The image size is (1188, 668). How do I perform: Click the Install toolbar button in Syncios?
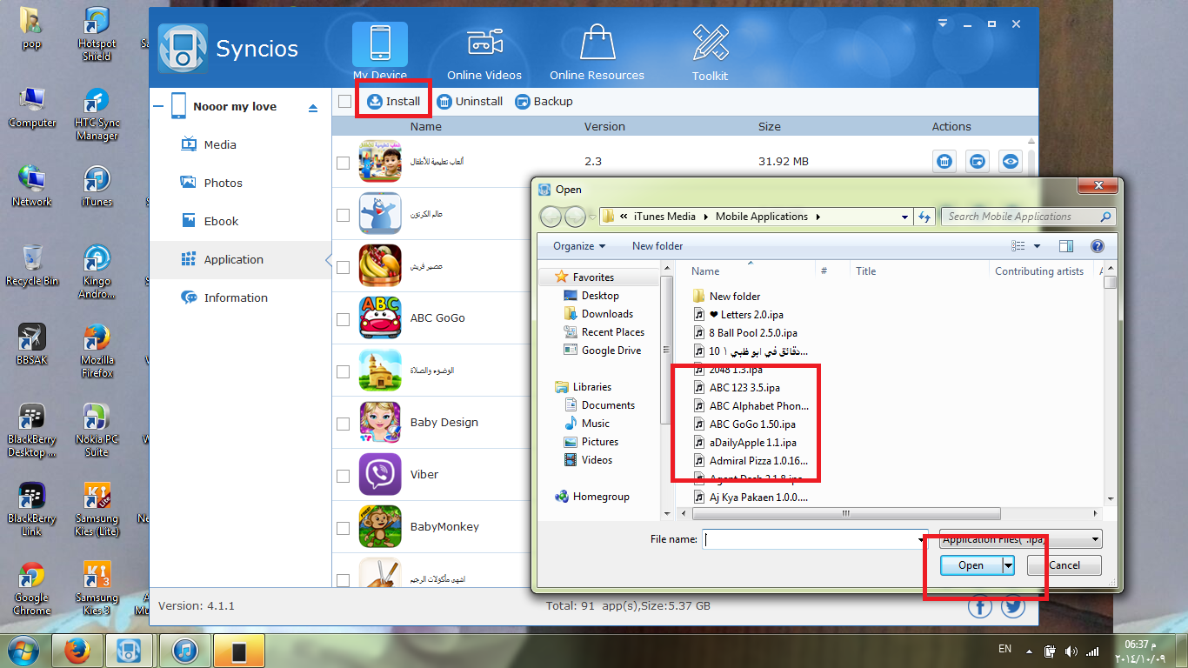(x=394, y=102)
